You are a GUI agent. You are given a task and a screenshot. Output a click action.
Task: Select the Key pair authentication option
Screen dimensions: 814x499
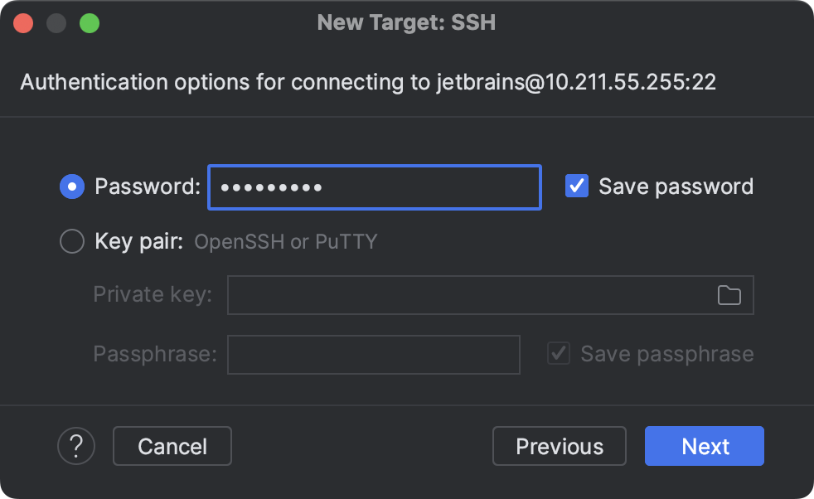click(71, 241)
